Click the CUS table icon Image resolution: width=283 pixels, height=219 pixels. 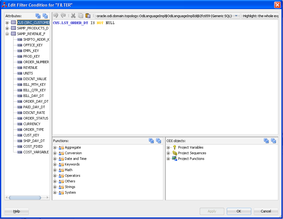(x=14, y=23)
